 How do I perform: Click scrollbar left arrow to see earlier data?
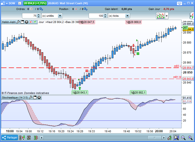(x=42, y=138)
